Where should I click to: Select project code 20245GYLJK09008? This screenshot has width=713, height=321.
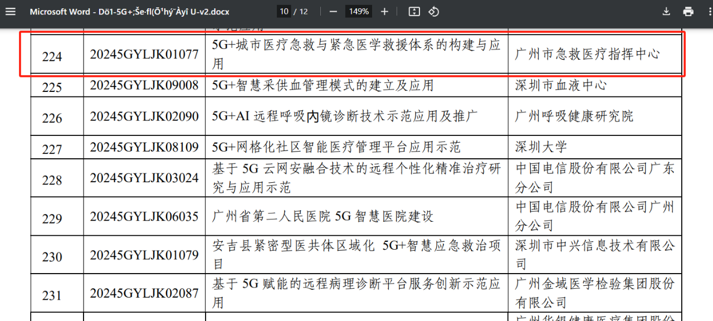[x=144, y=85]
